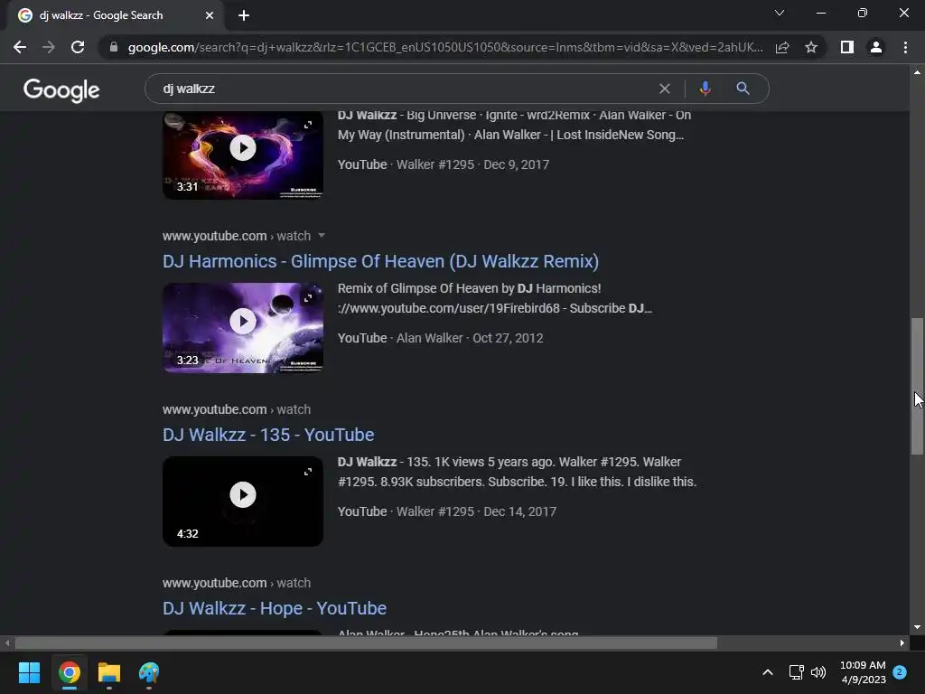
Task: Click Chrome in the taskbar
Action: pos(69,672)
